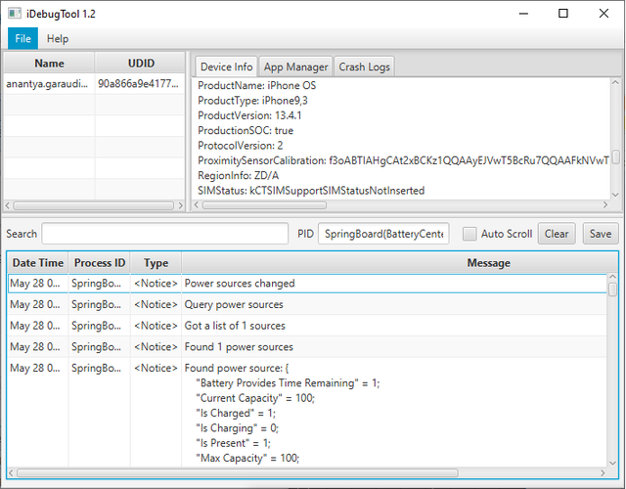The height and width of the screenshot is (489, 626).
Task: Open the PID SpringBoard dropdown
Action: 383,234
